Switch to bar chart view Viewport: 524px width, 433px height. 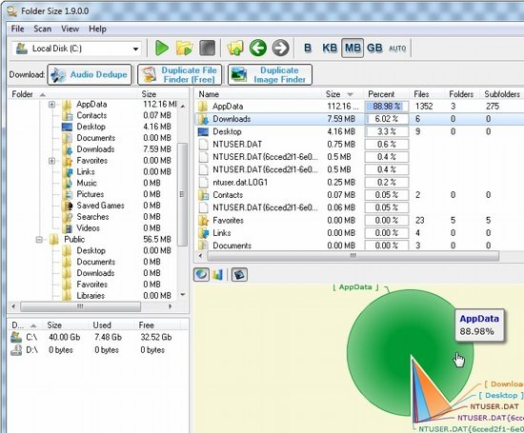click(x=218, y=274)
